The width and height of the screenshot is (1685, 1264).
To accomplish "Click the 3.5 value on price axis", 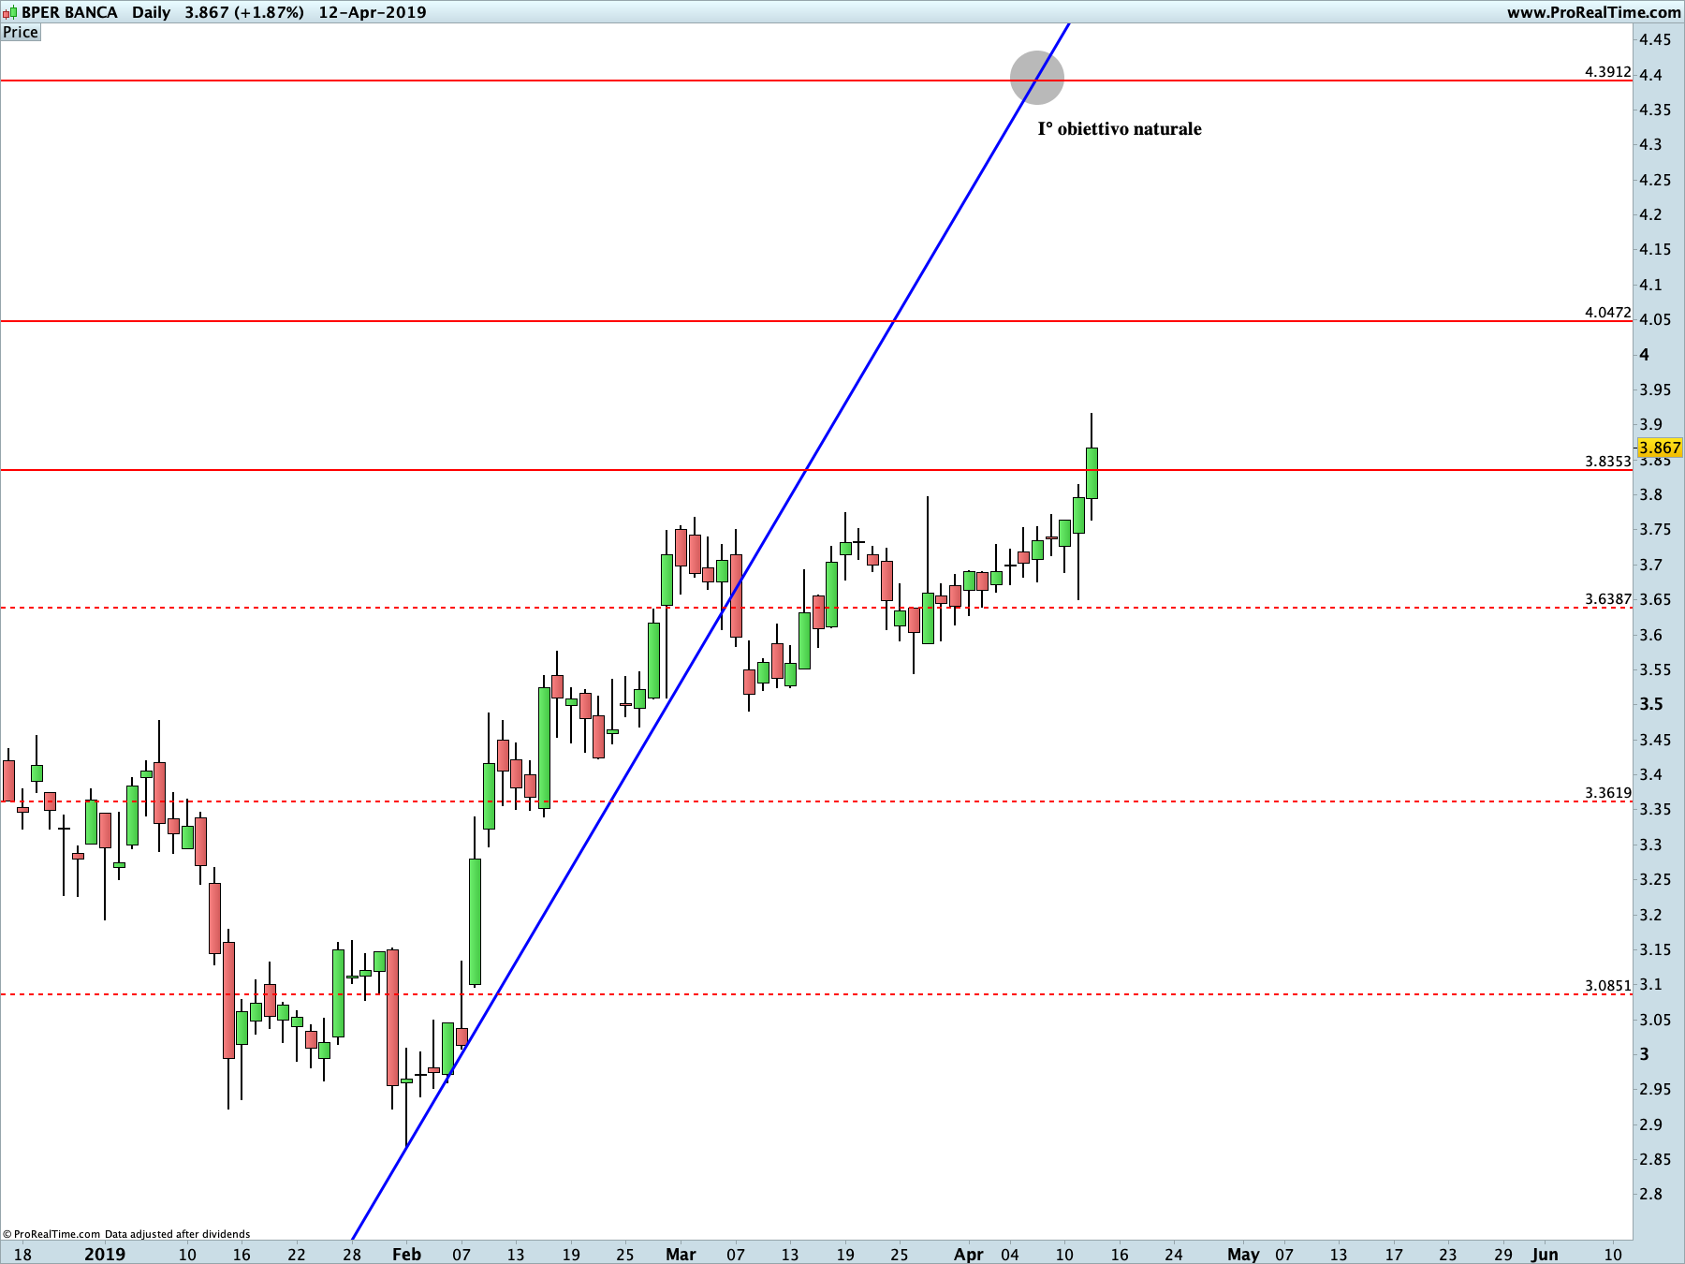I will point(1651,704).
